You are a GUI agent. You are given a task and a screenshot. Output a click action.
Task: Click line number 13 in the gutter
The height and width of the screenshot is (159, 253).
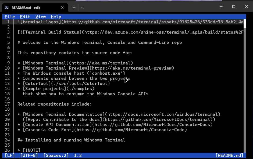7,84
